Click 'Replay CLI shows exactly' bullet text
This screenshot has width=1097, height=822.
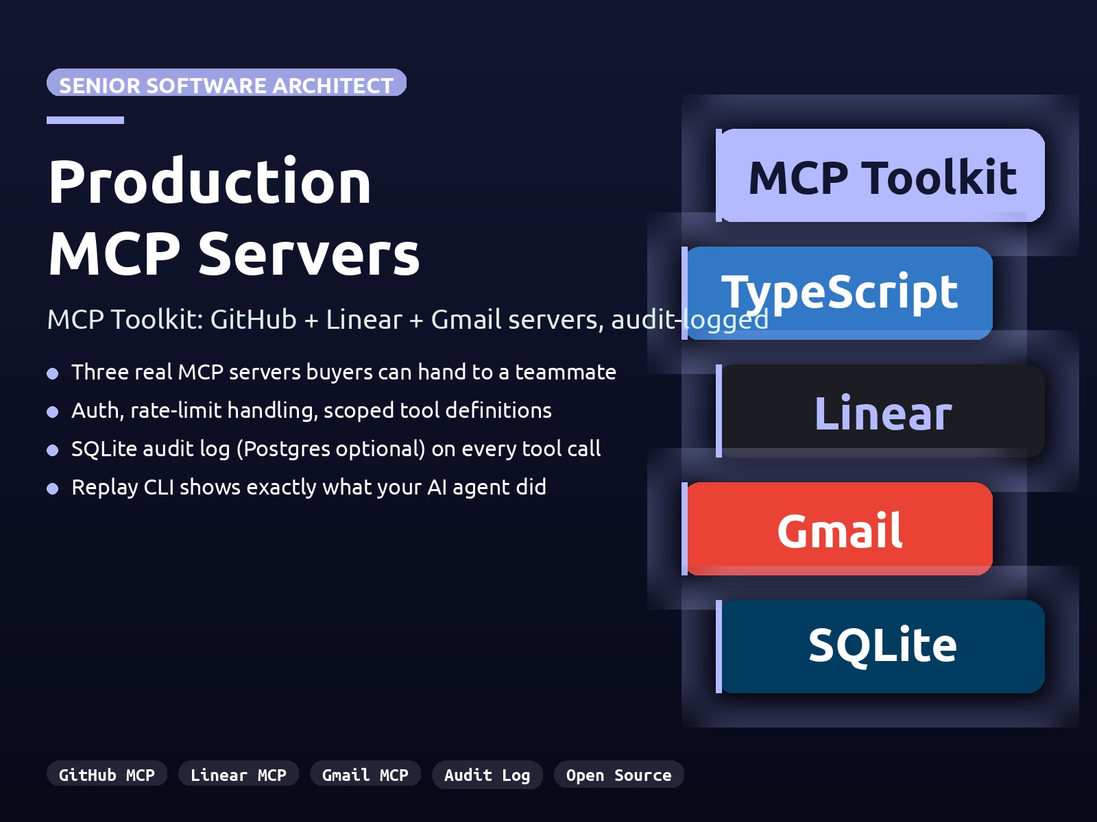309,487
